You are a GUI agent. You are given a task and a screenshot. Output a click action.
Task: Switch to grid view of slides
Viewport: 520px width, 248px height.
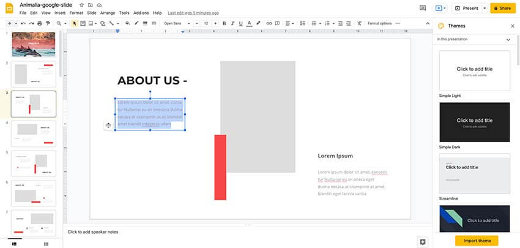[46, 244]
